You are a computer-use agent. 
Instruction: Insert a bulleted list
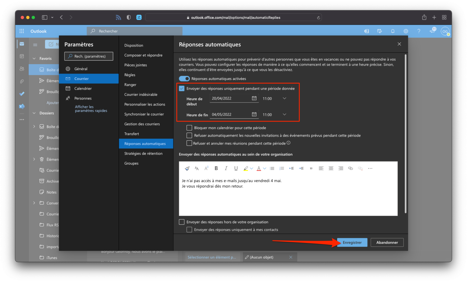[272, 168]
